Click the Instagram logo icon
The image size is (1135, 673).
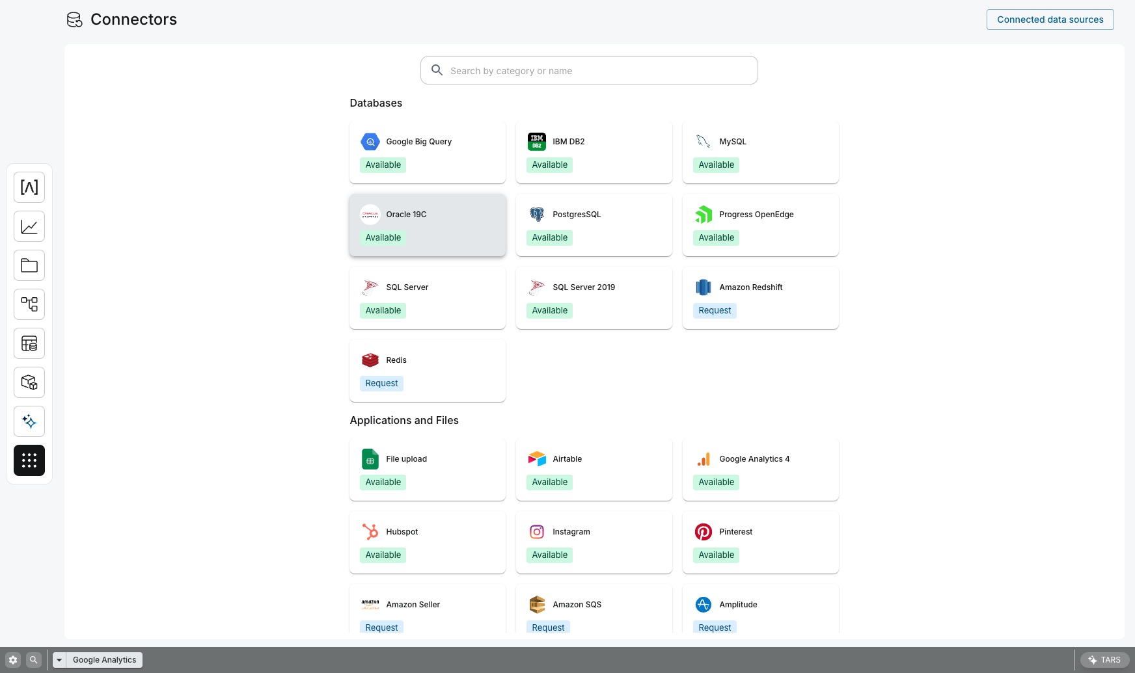coord(537,532)
